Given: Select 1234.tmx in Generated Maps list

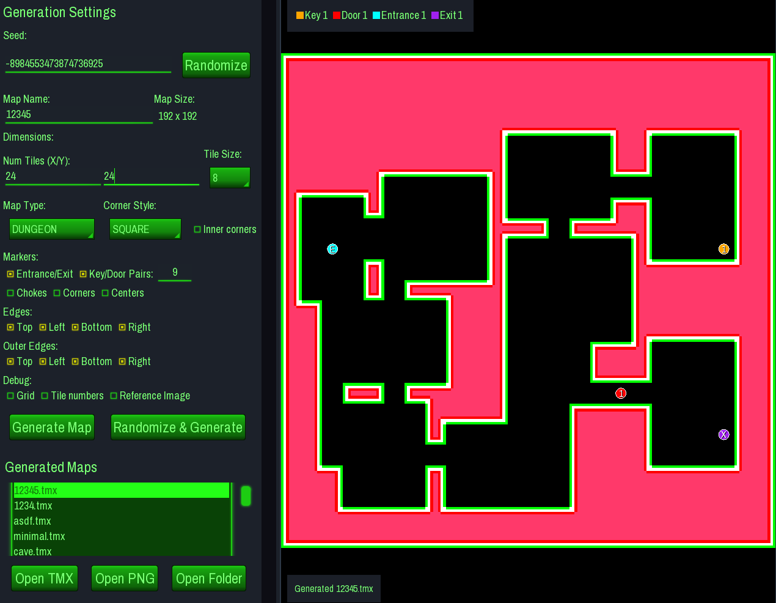Looking at the screenshot, I should 121,506.
